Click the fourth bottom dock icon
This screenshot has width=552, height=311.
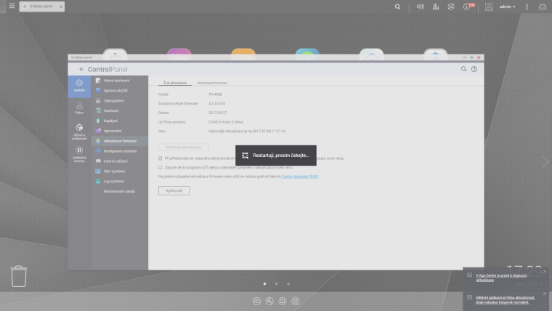coord(296,301)
